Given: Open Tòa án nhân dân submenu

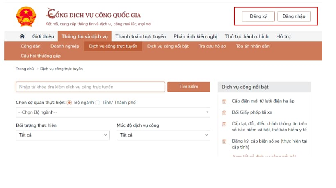Looking at the screenshot, I should click(253, 46).
